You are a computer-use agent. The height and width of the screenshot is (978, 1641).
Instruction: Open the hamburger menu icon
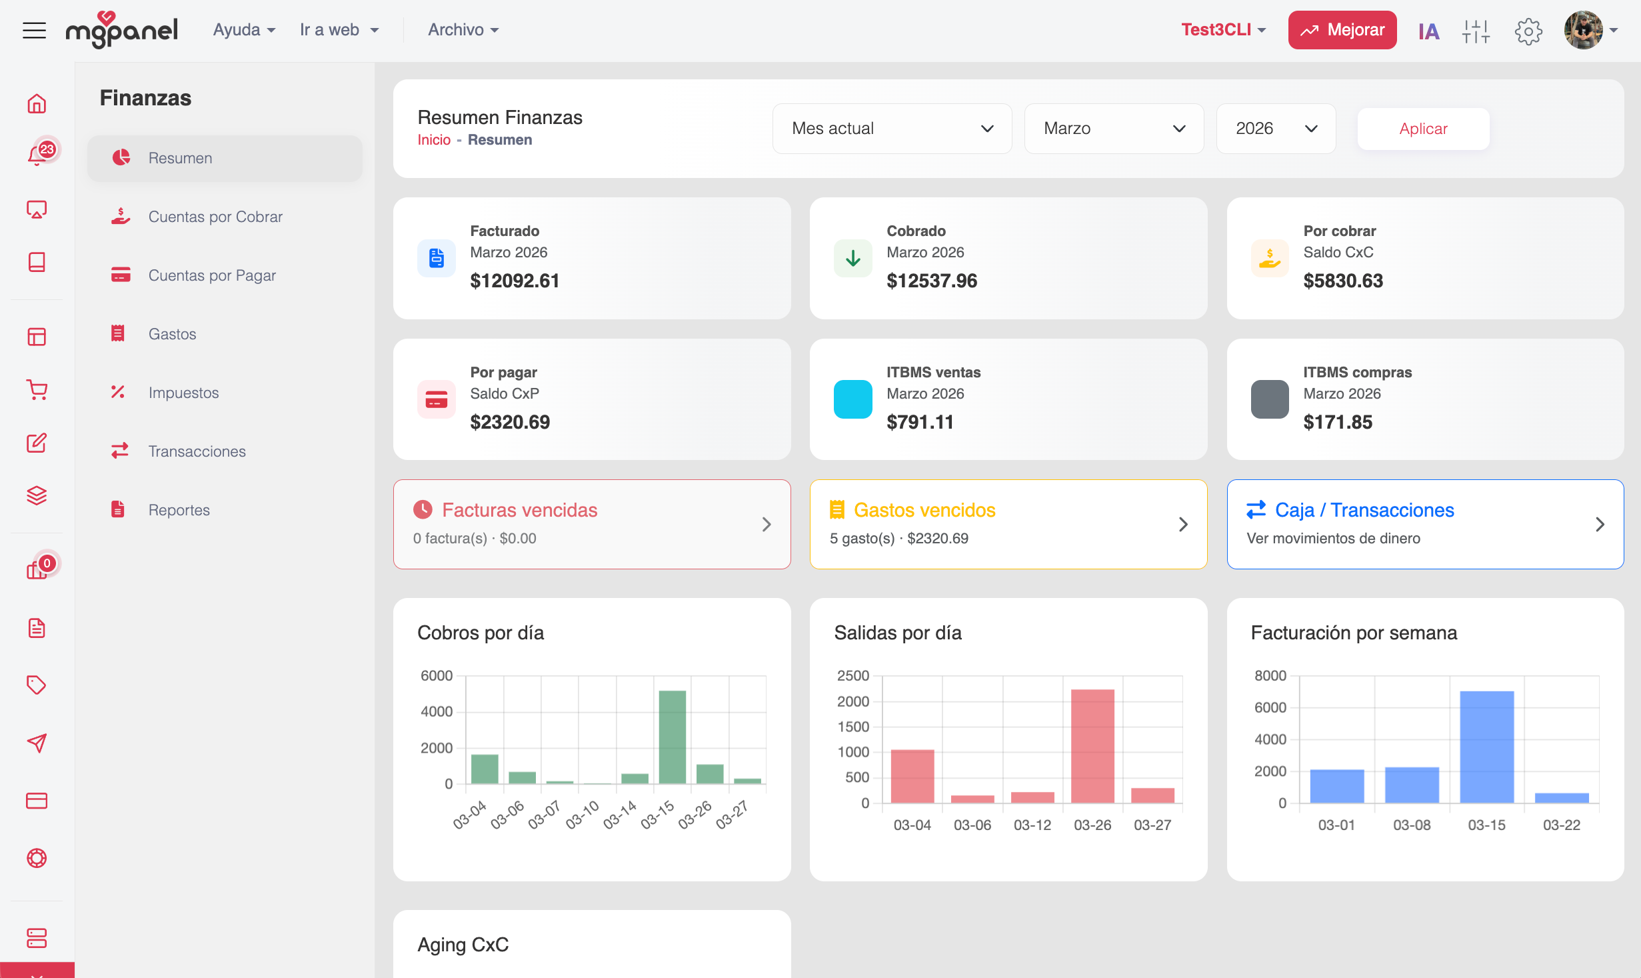(x=34, y=30)
